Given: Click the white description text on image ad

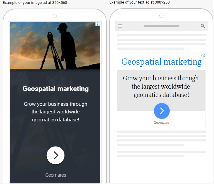Looking at the screenshot, I should [56, 112].
